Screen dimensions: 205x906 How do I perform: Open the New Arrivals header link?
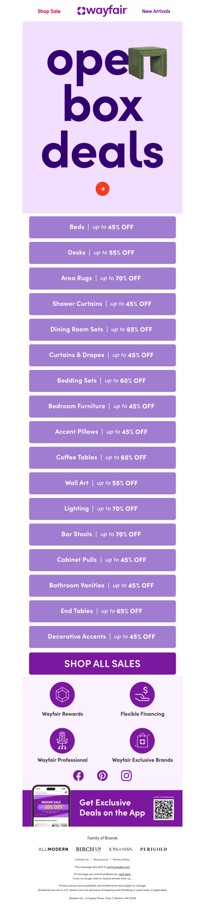click(x=156, y=11)
